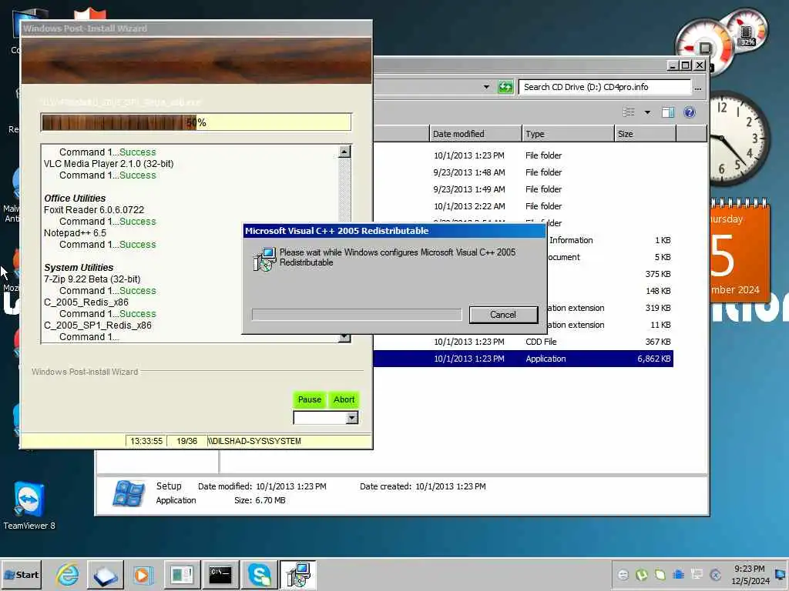Open Skype from the taskbar
The image size is (789, 591).
(259, 574)
